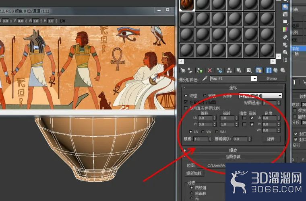Pick material with the eyedropper icon
This screenshot has height=201, width=306.
[205, 78]
